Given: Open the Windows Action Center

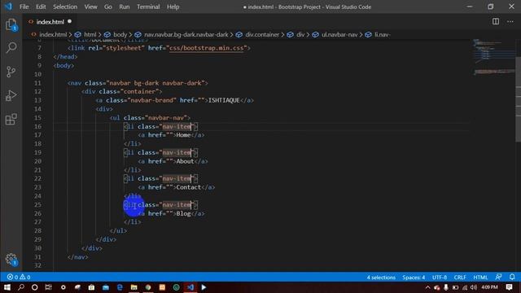Looking at the screenshot, I should click(509, 287).
